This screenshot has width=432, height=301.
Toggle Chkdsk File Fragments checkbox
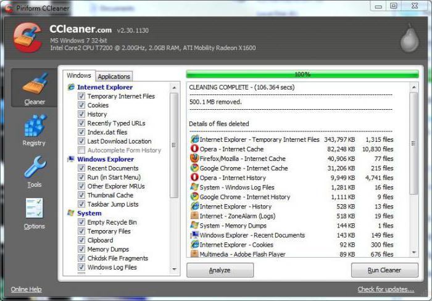(x=81, y=258)
